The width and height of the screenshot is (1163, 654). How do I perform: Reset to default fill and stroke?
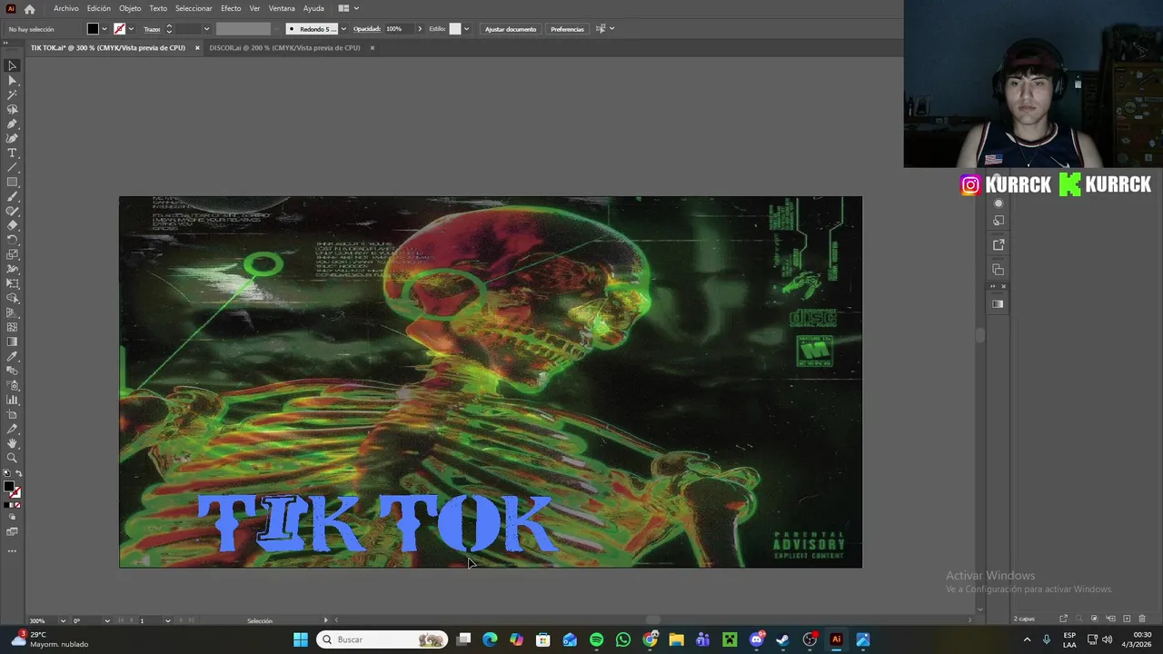pyautogui.click(x=5, y=474)
